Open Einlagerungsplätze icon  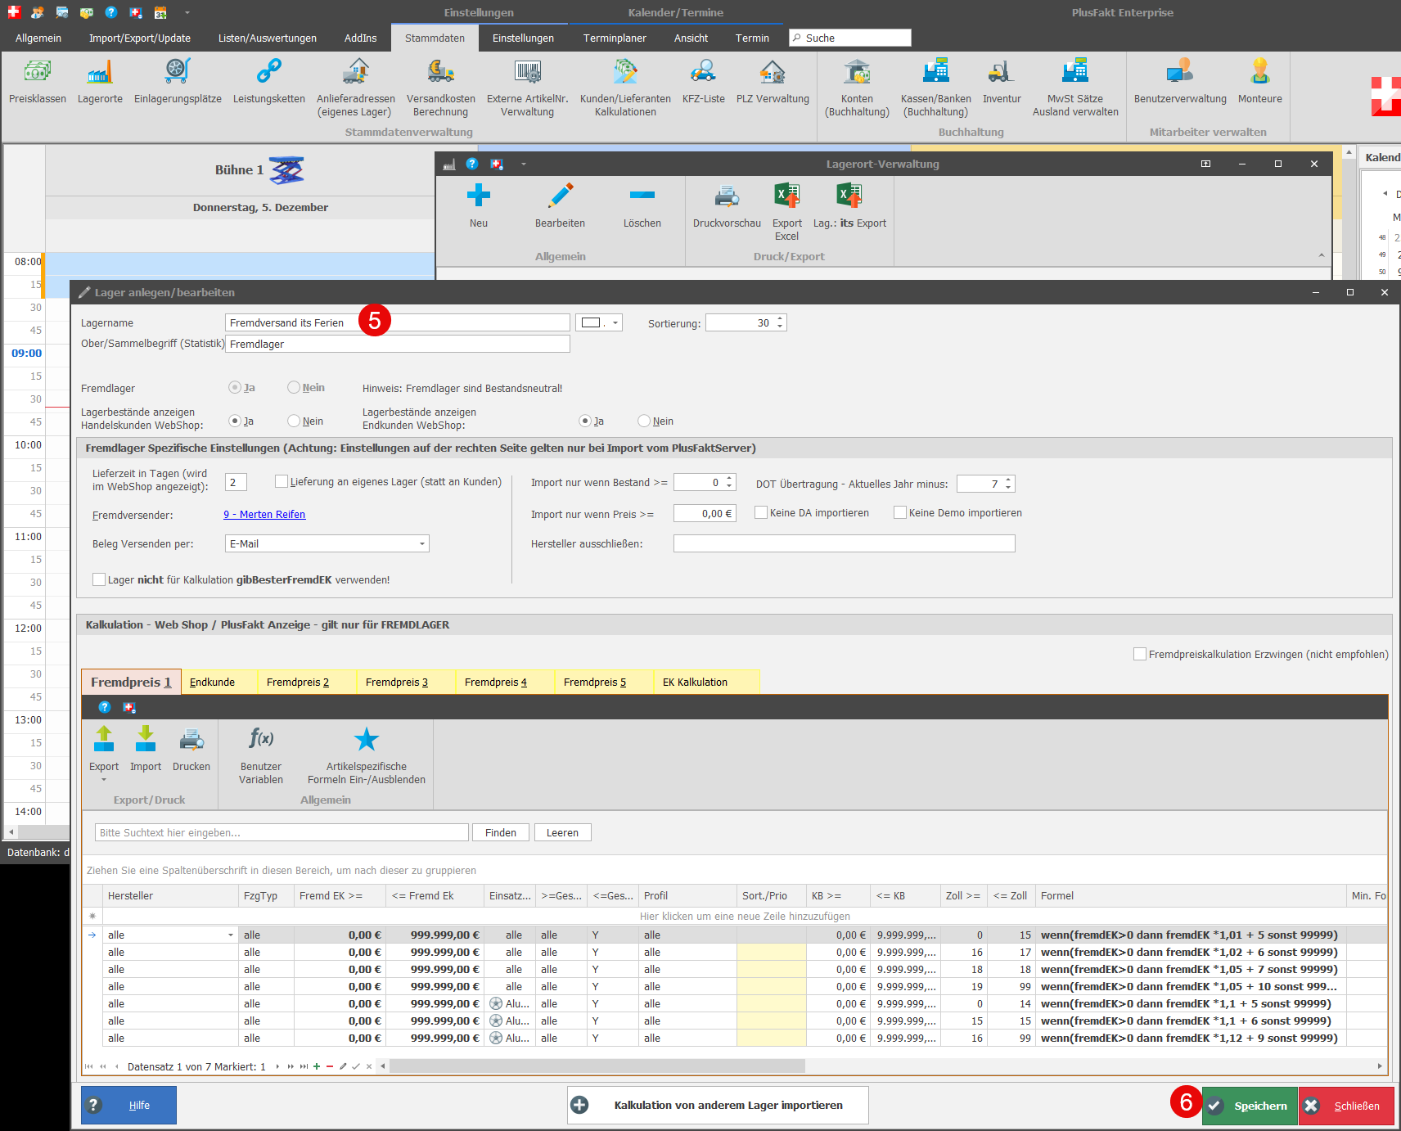pyautogui.click(x=178, y=82)
